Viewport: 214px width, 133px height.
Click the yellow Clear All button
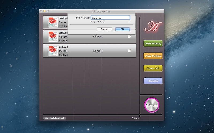coord(153,68)
